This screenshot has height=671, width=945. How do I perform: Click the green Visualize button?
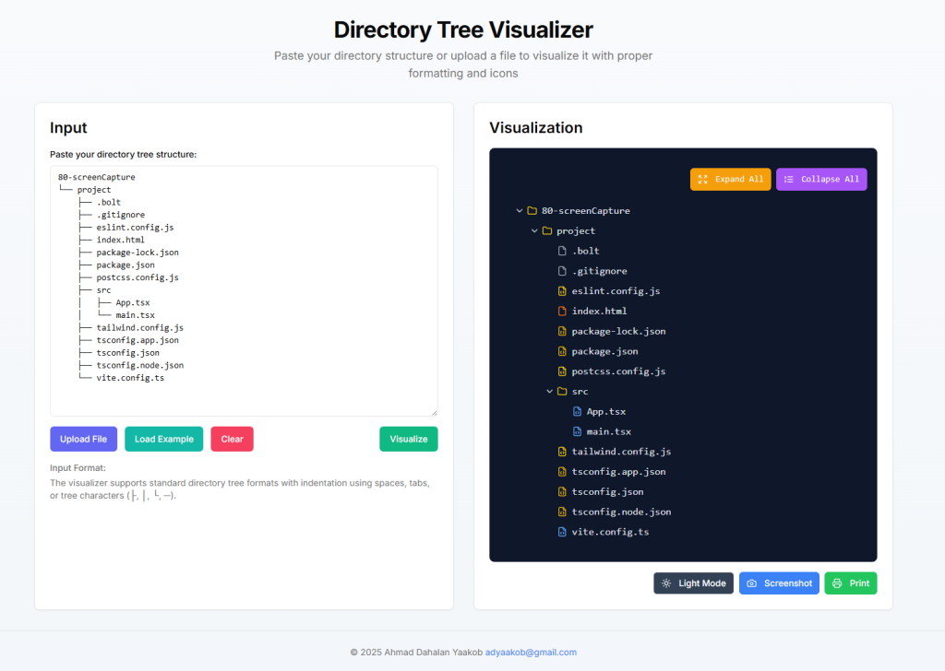(408, 439)
